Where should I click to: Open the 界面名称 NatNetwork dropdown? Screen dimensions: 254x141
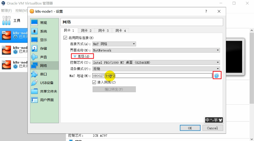pos(156,50)
